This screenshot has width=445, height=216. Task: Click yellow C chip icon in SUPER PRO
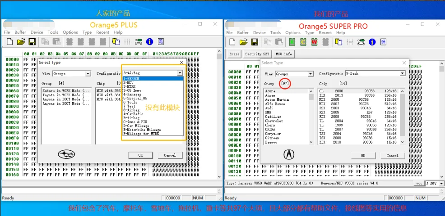coord(303,42)
